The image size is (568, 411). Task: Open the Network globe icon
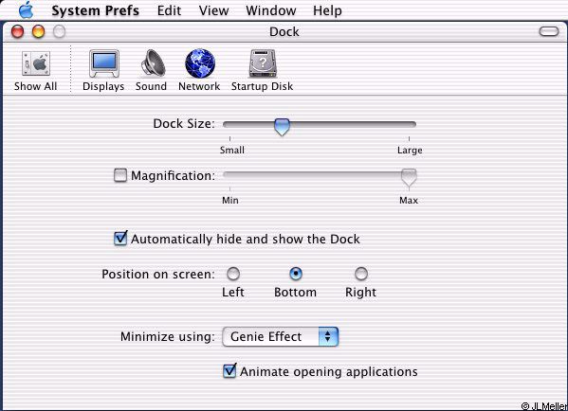click(x=200, y=63)
